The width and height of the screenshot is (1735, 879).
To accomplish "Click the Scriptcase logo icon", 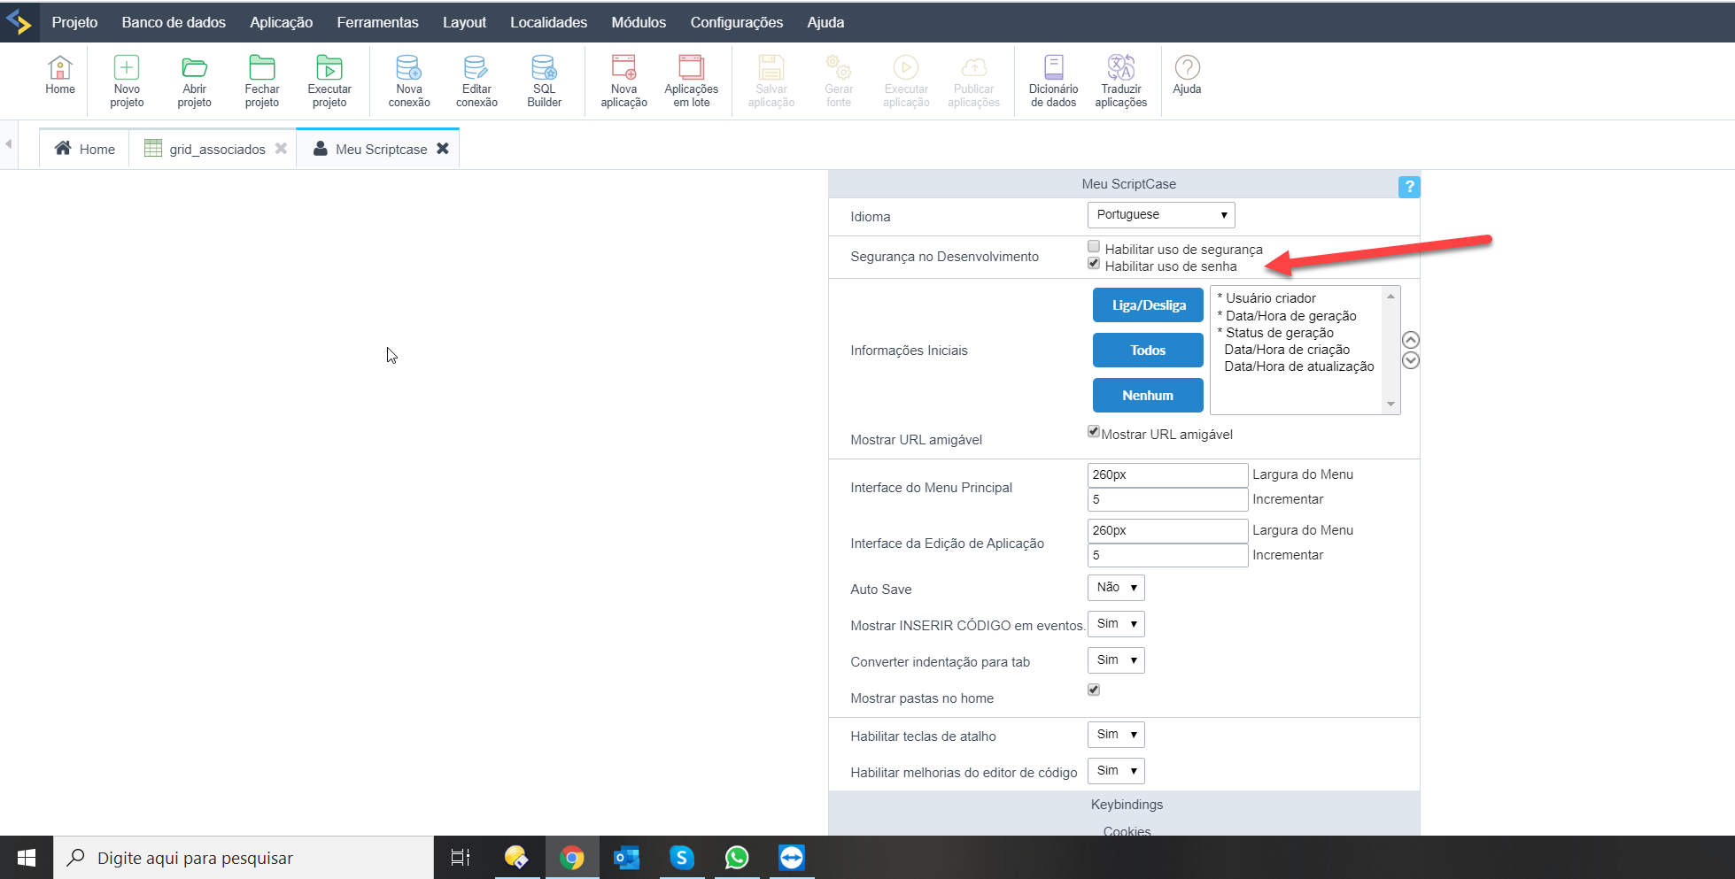I will point(19,22).
